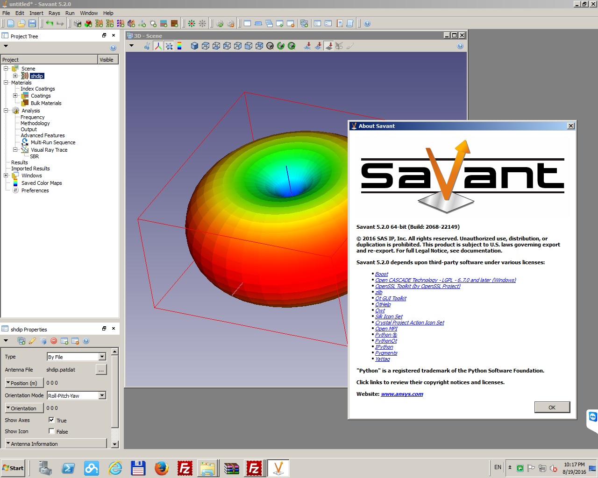The width and height of the screenshot is (598, 478).
Task: Toggle the Show Axes checkbox
Action: pyautogui.click(x=51, y=420)
